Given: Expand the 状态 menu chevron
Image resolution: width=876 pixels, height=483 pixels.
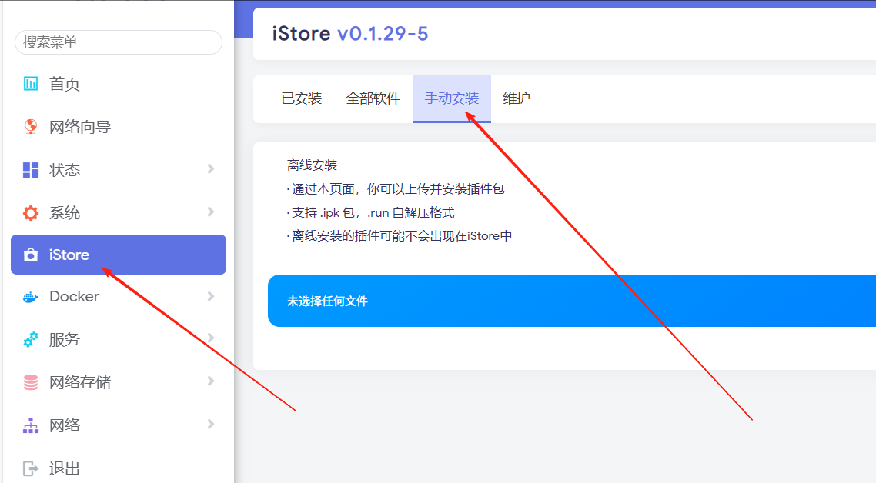Looking at the screenshot, I should (x=211, y=168).
